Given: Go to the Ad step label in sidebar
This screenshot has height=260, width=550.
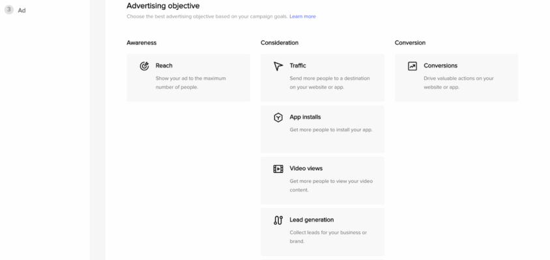Looking at the screenshot, I should coord(22,10).
